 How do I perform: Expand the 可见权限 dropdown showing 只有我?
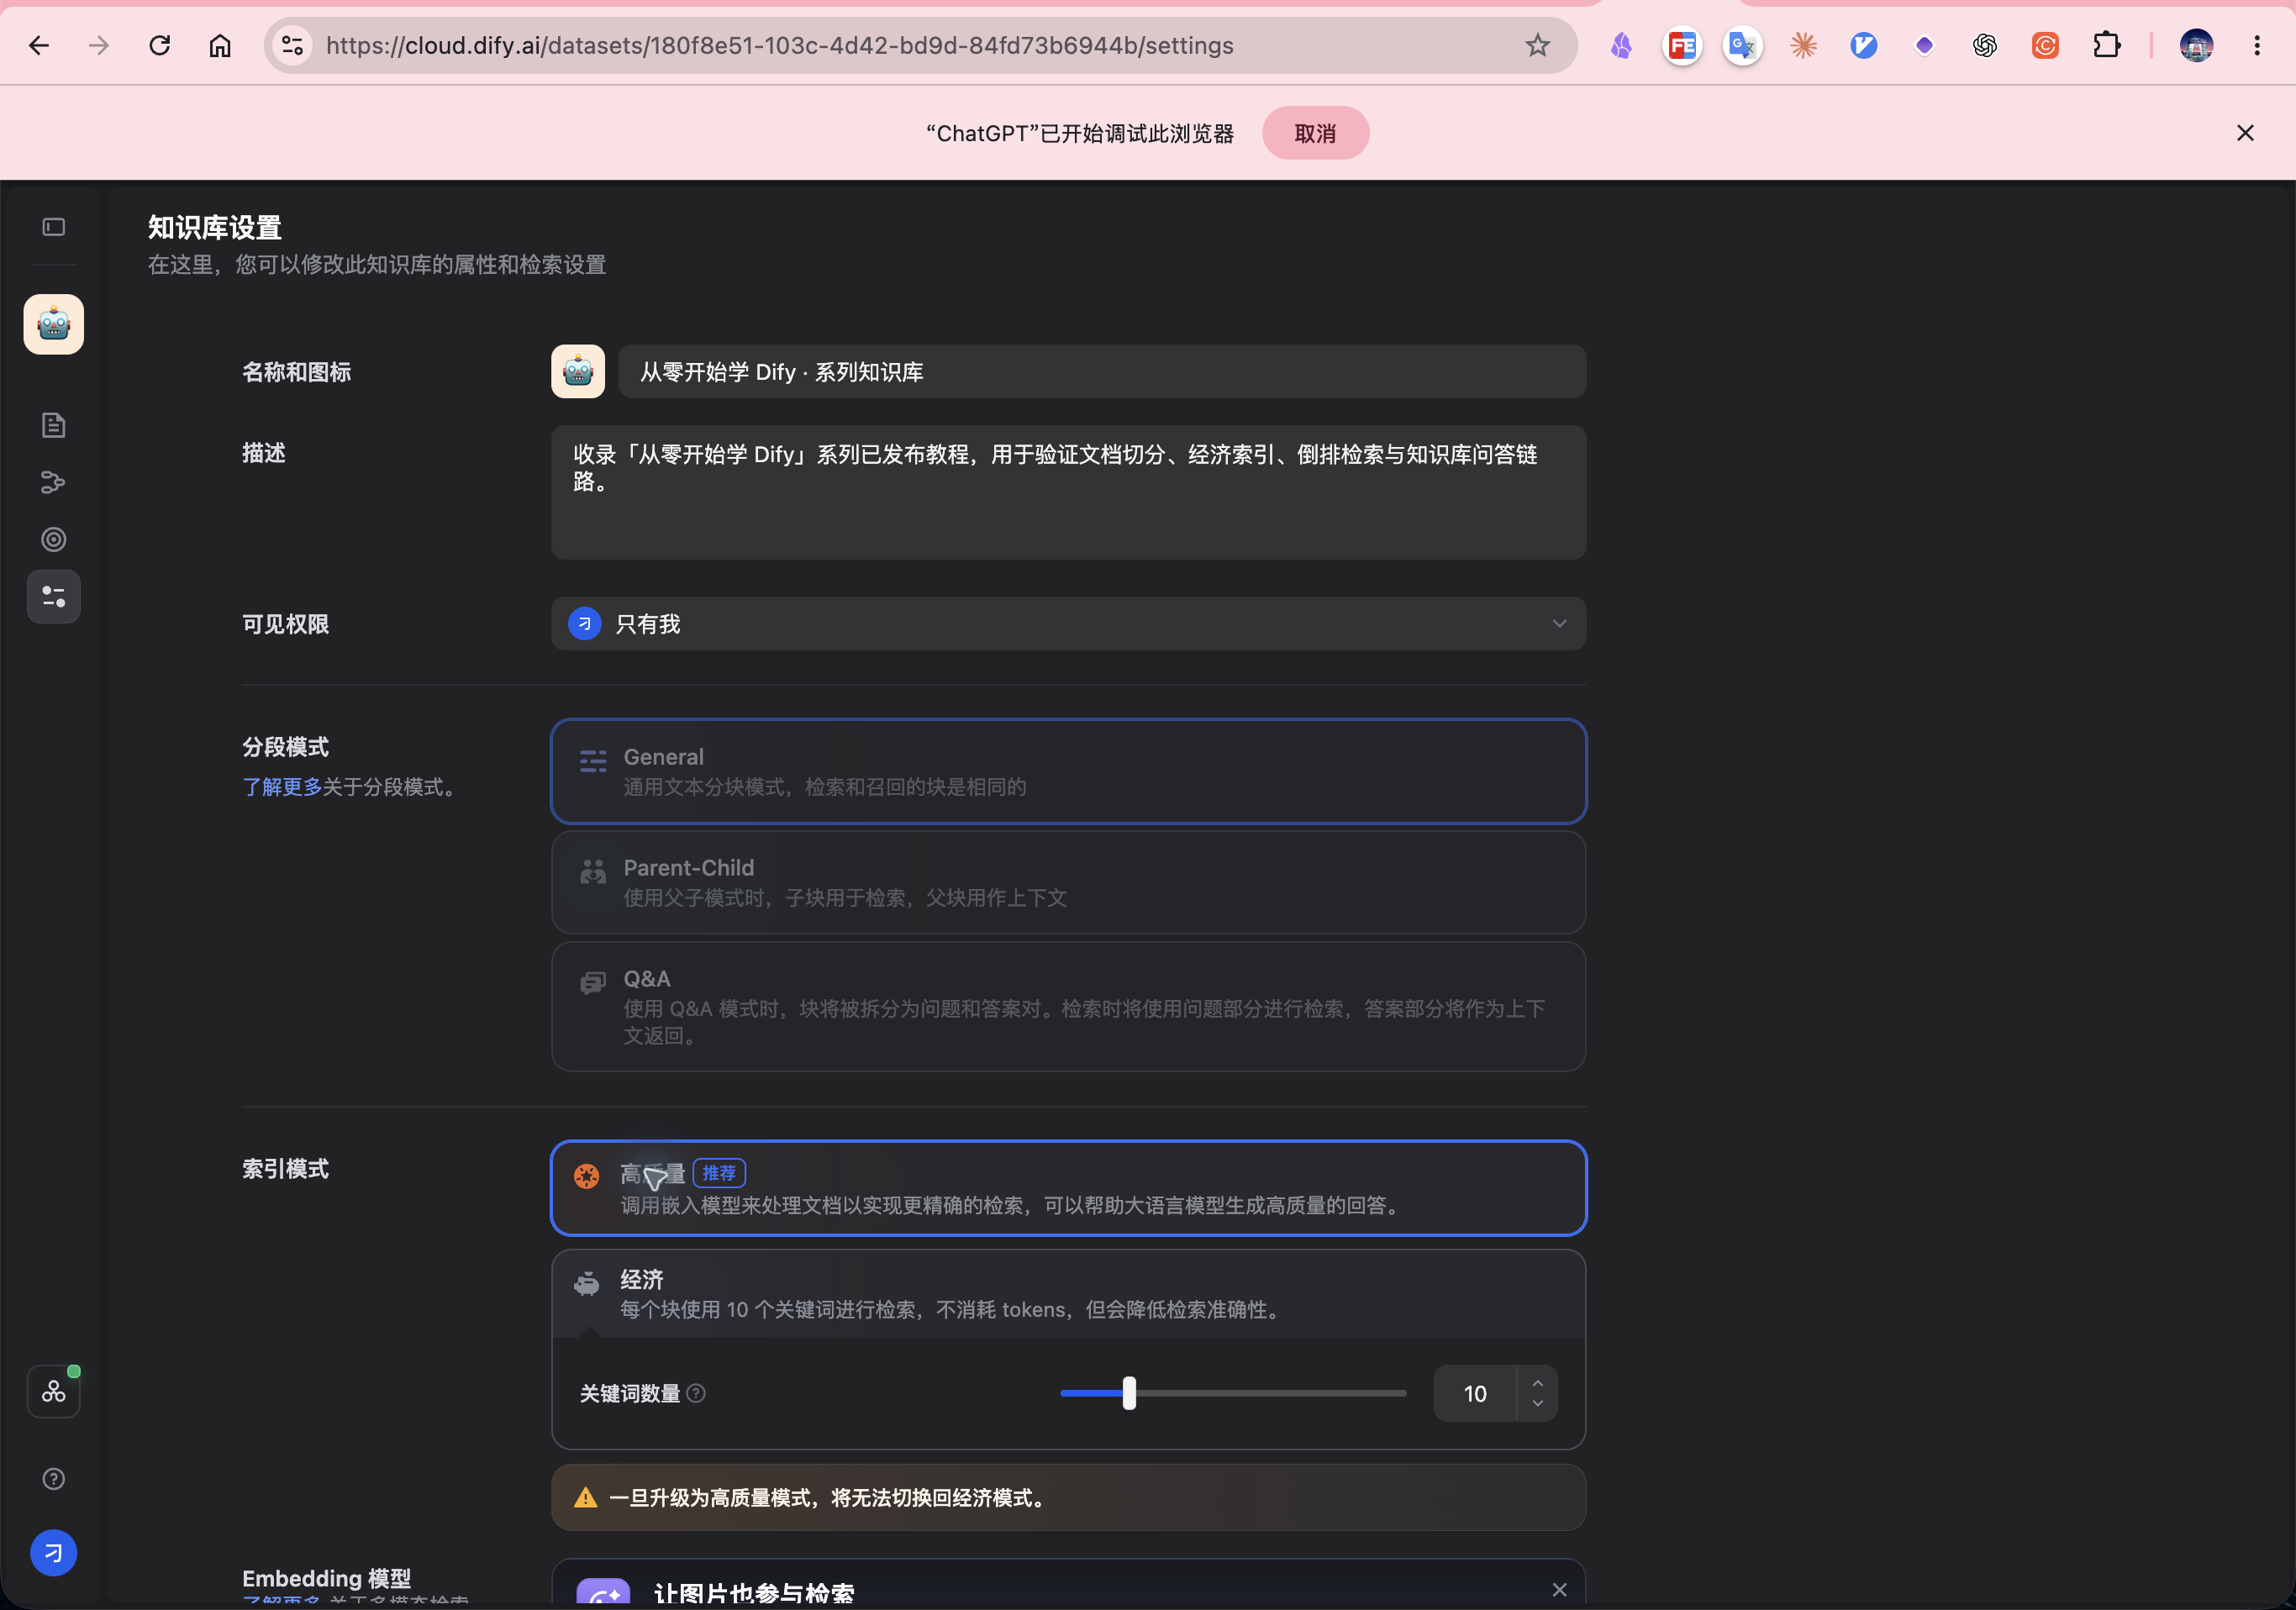pos(1068,624)
